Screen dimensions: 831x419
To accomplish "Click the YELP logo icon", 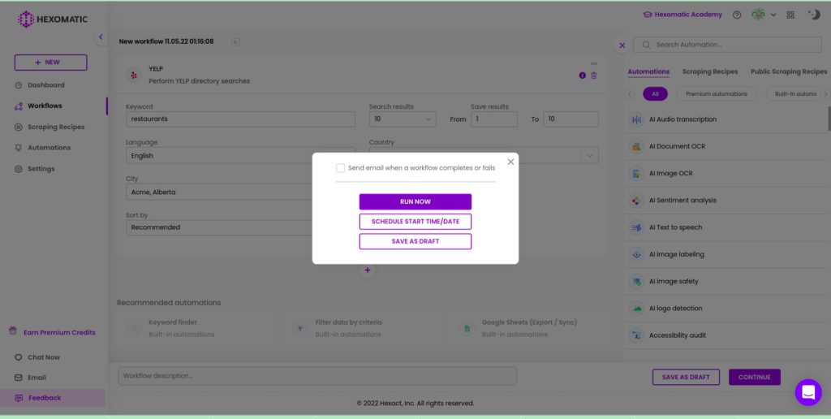I will point(134,76).
